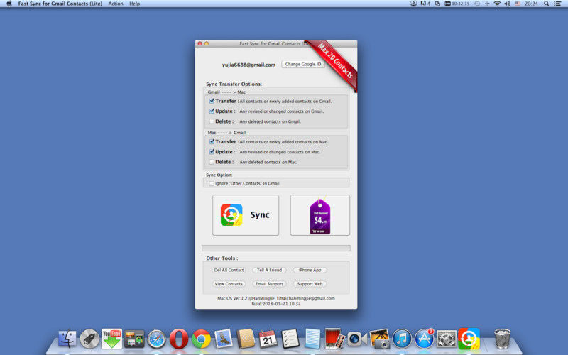568x355 pixels.
Task: Launch Photo Booth from the dock
Action: (x=334, y=339)
